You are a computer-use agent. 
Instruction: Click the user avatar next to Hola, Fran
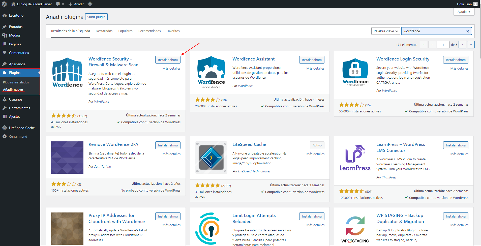[x=475, y=4]
